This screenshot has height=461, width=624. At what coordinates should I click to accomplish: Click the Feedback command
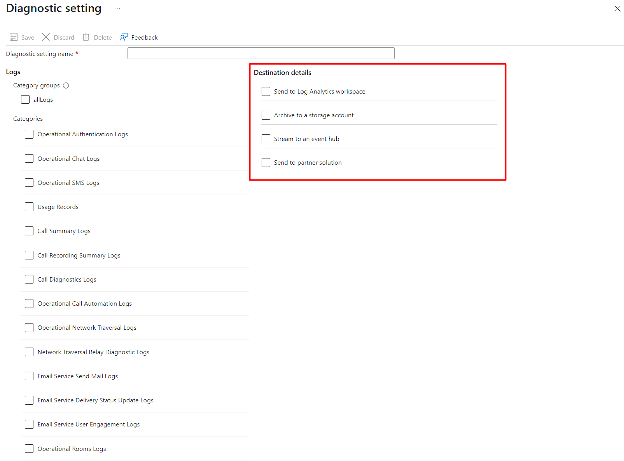click(x=144, y=37)
